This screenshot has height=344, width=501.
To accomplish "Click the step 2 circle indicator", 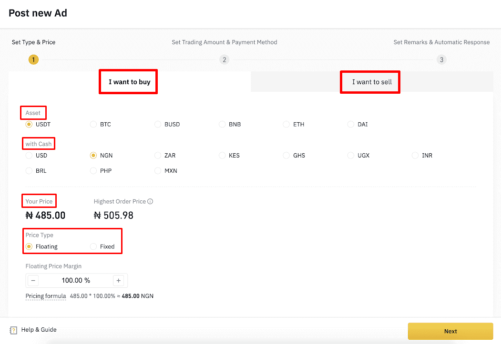I will click(x=224, y=59).
